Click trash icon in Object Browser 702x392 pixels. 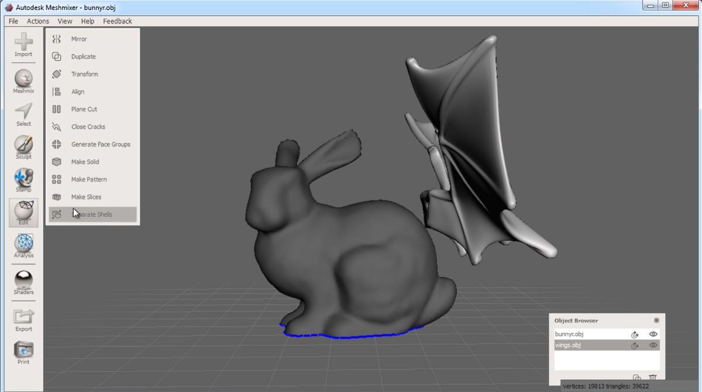pos(653,379)
